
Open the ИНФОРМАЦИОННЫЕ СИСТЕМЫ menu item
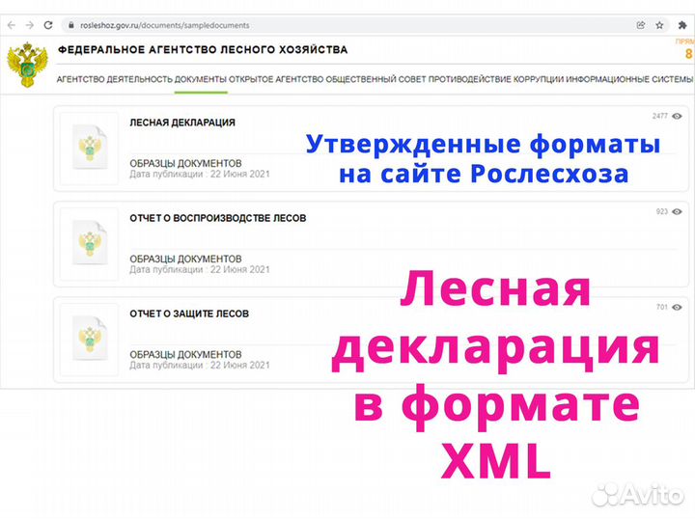click(x=629, y=79)
